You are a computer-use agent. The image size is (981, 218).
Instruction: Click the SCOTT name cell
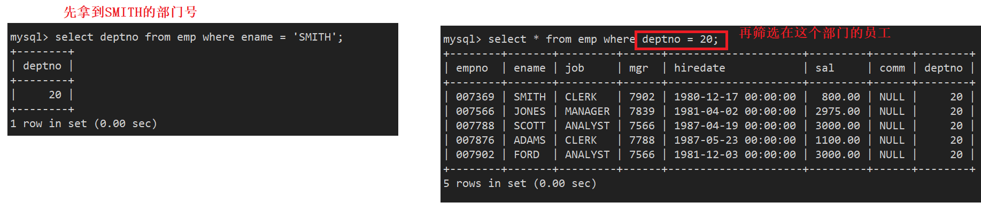[529, 126]
